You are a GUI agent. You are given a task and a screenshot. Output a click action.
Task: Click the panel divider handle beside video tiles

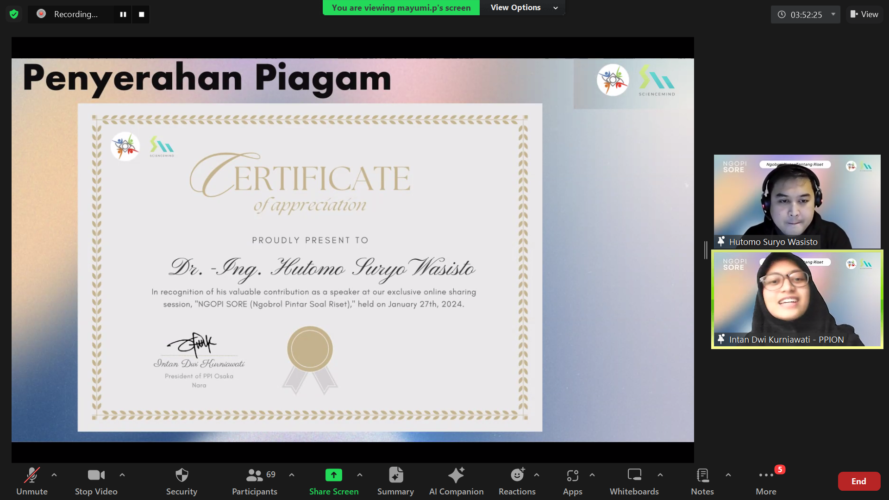(x=706, y=250)
